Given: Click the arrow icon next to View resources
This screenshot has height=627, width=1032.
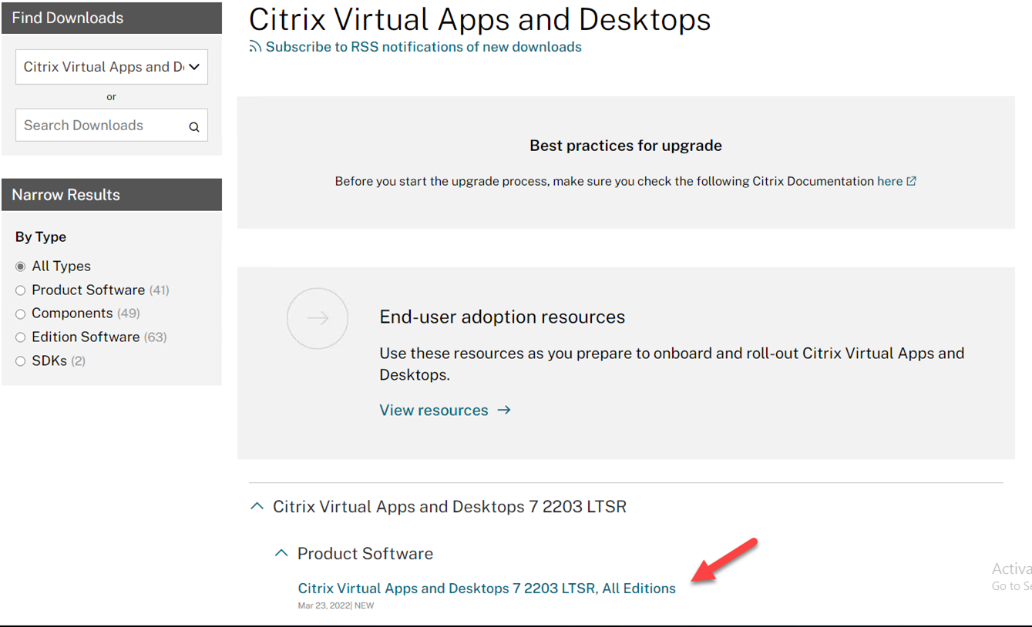Looking at the screenshot, I should pyautogui.click(x=504, y=410).
